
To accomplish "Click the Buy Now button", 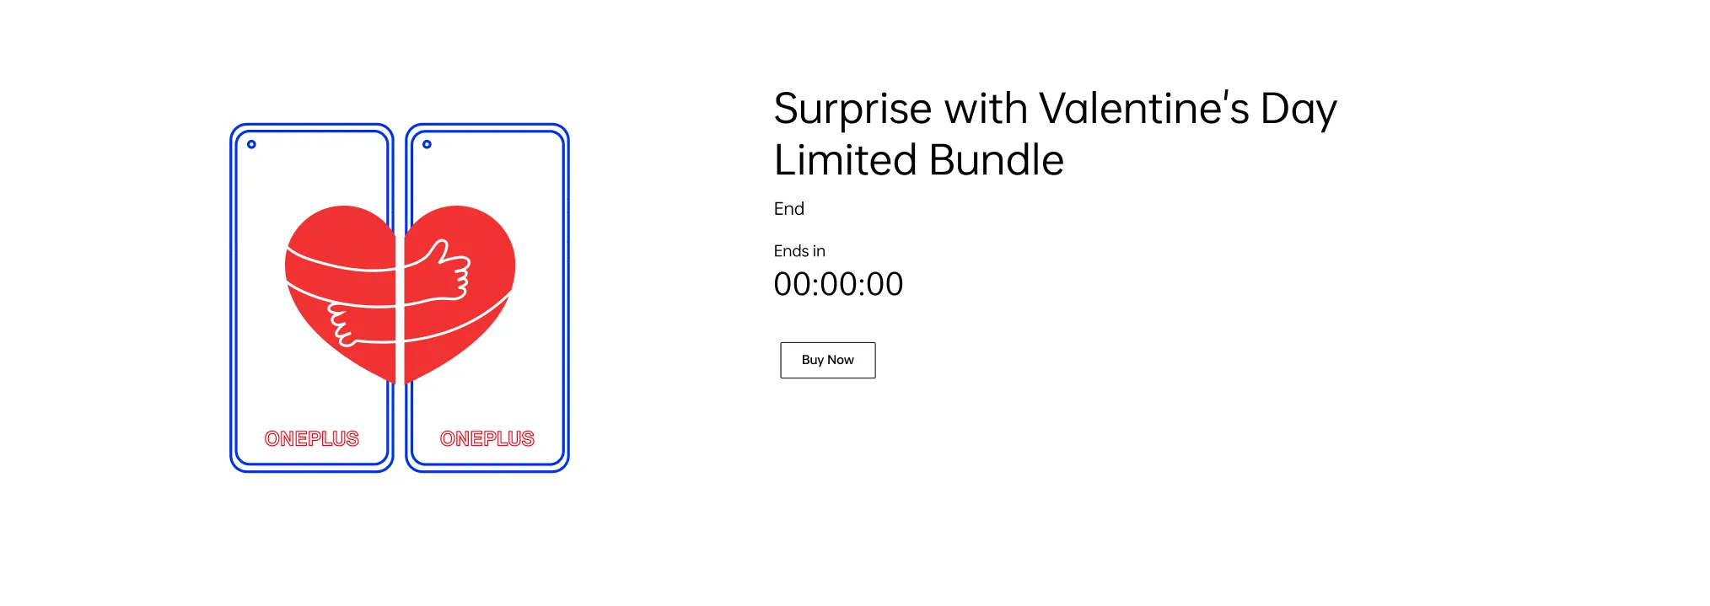I will click(827, 360).
